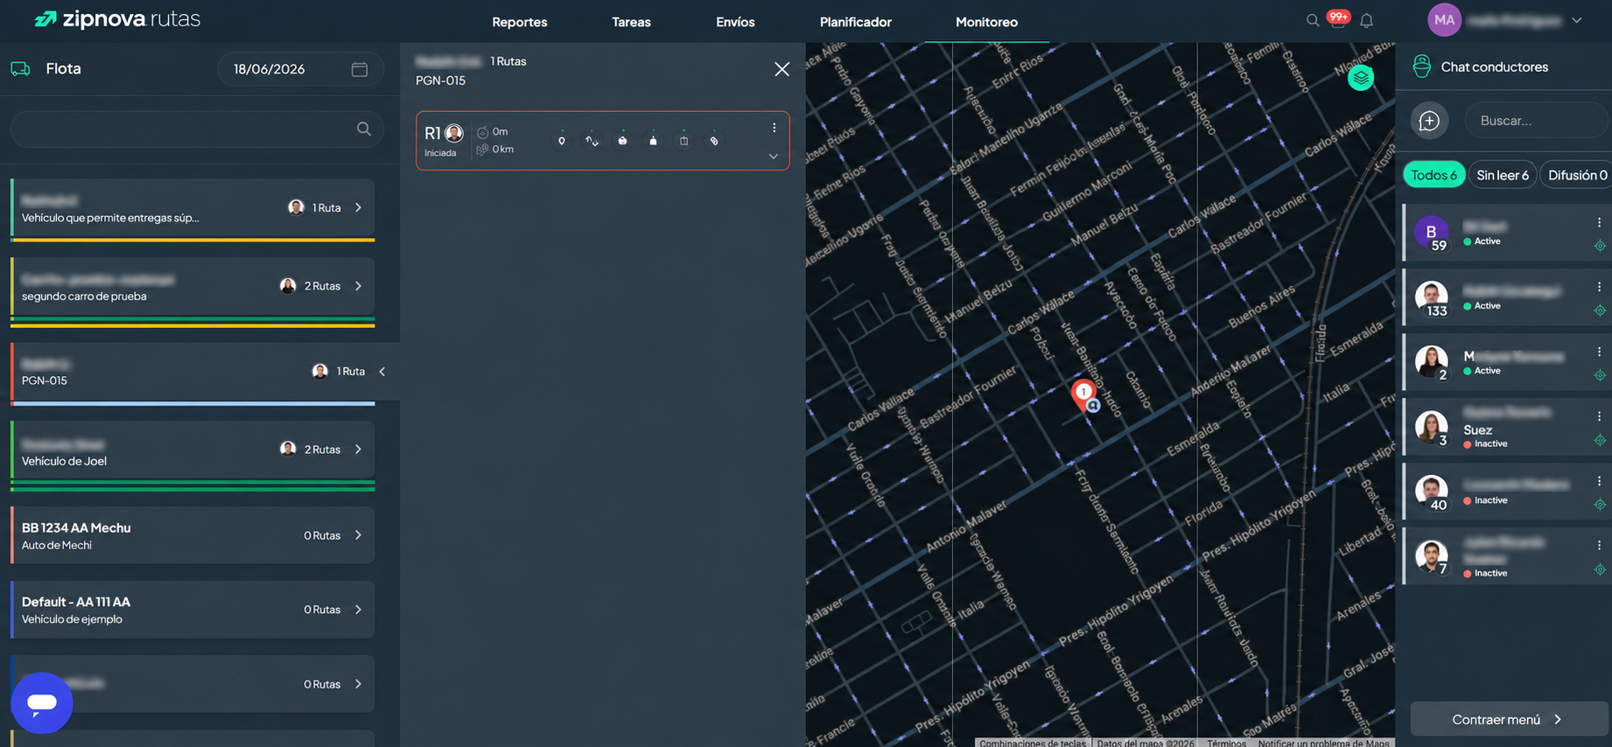Screen dimensions: 1612x747
Task: Open chat with B avatar 59 unread
Action: point(1432,232)
